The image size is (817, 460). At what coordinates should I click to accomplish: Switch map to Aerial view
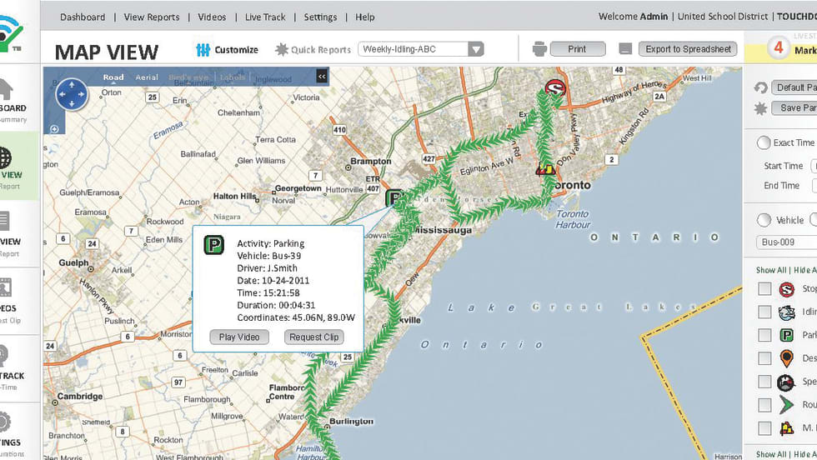click(147, 77)
